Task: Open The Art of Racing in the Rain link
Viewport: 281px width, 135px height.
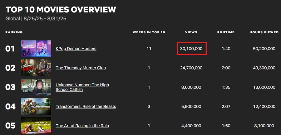Action: [82, 126]
